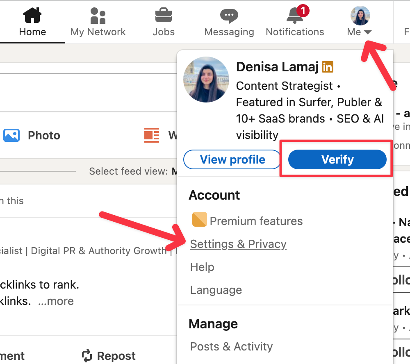Open Messaging using the speech bubble icon
Image resolution: width=410 pixels, height=364 pixels.
229,14
